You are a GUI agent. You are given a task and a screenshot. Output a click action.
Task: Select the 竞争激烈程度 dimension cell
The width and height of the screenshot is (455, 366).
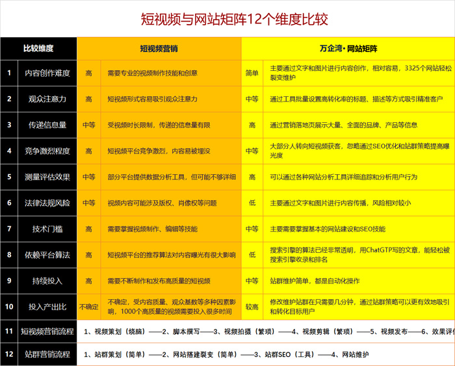pos(47,151)
